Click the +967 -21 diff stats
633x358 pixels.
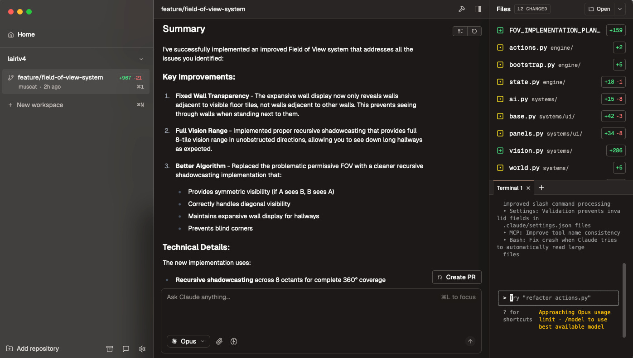click(130, 78)
